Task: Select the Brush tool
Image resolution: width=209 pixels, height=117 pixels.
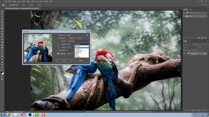Action: click(x=2, y=31)
